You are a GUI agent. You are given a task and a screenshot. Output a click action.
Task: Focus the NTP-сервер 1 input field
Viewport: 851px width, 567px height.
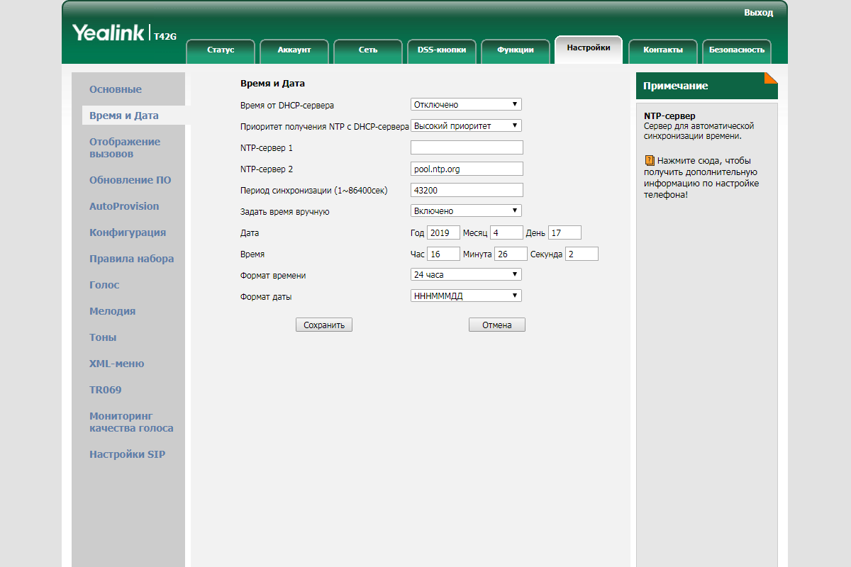(x=467, y=147)
